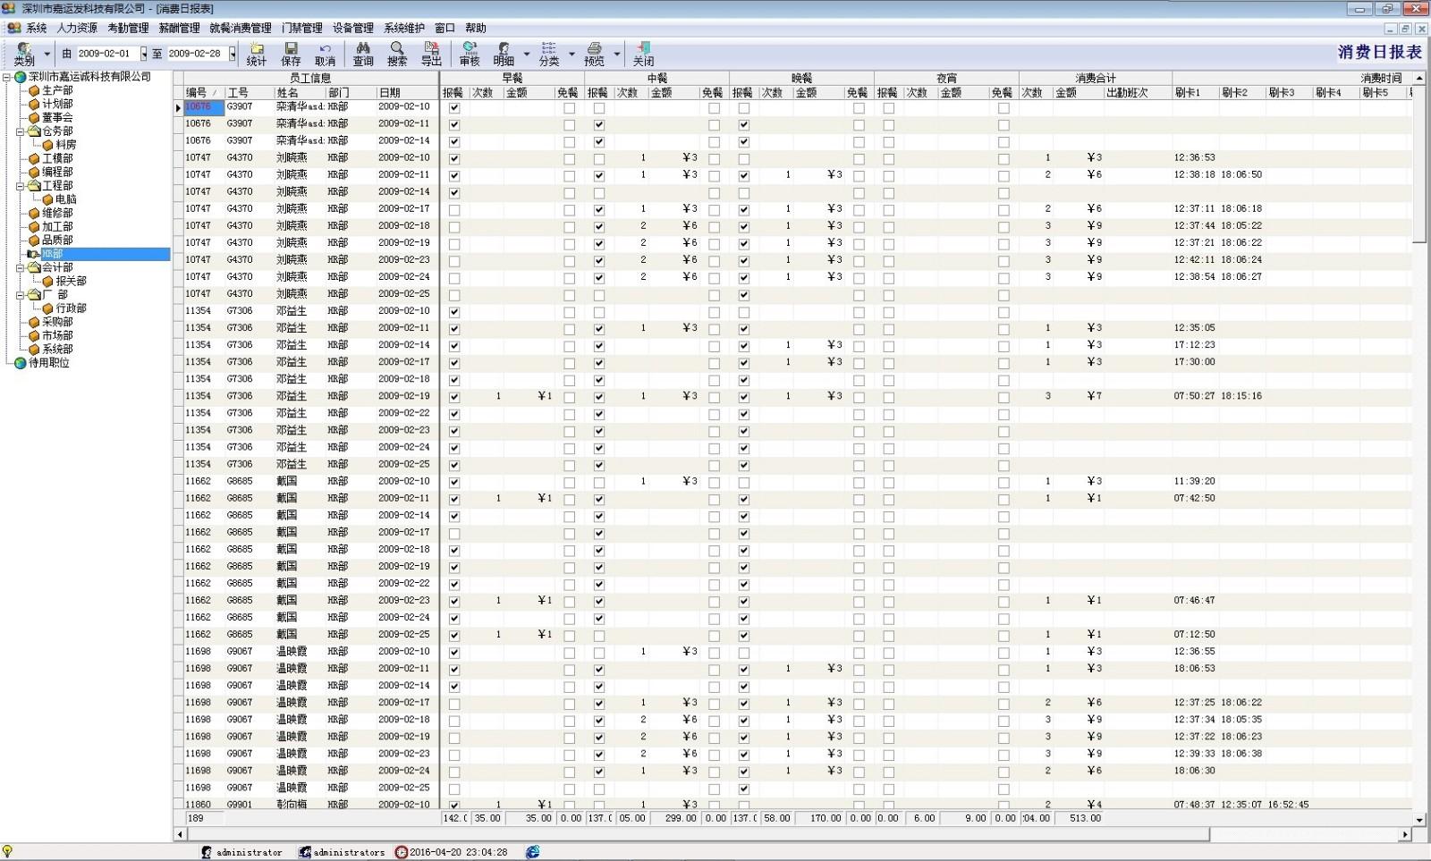Image resolution: width=1431 pixels, height=861 pixels.
Task: Open the 门禁管理 menu
Action: pyautogui.click(x=301, y=29)
